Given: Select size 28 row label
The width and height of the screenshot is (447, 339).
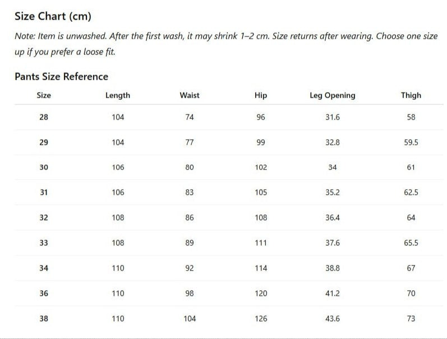Looking at the screenshot, I should coord(44,117).
